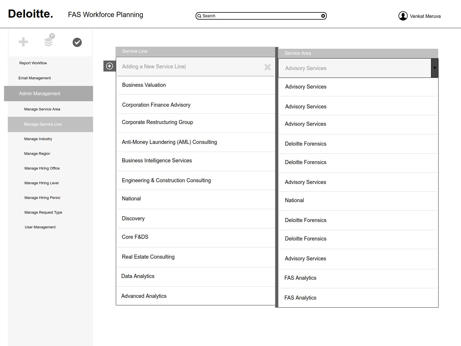The height and width of the screenshot is (346, 461).
Task: Click National in Service Area column
Action: click(294, 200)
